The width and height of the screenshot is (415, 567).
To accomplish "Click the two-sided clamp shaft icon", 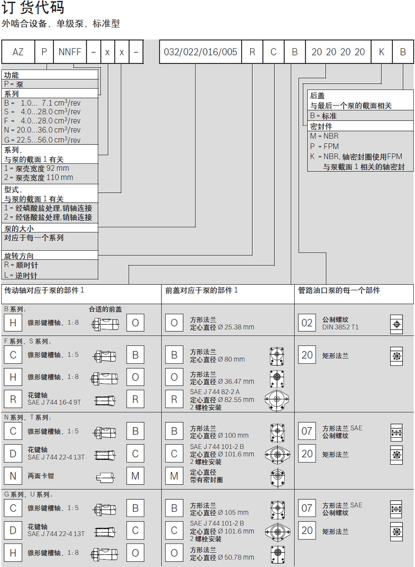I will point(105,477).
